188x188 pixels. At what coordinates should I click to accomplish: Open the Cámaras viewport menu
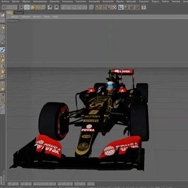[26, 17]
